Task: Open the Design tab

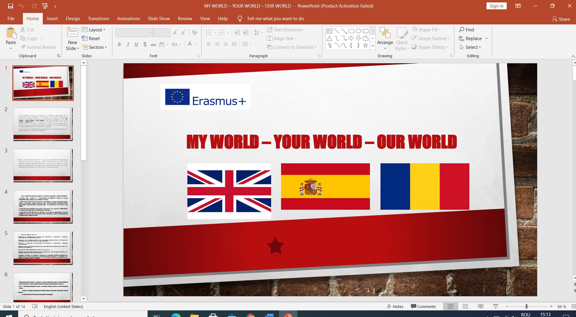Action: (x=73, y=19)
